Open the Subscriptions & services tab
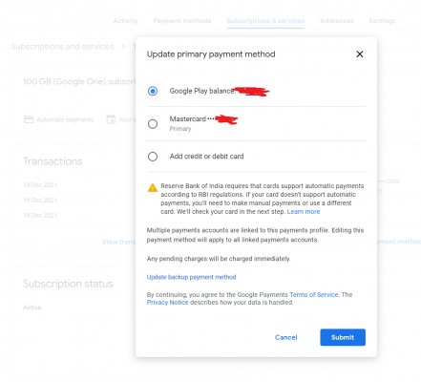 pos(265,21)
